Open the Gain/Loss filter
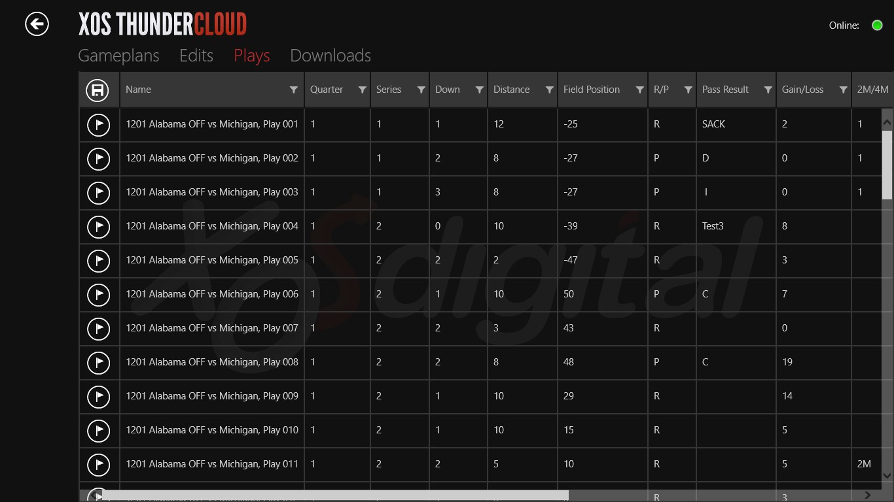This screenshot has height=502, width=894. tap(844, 90)
